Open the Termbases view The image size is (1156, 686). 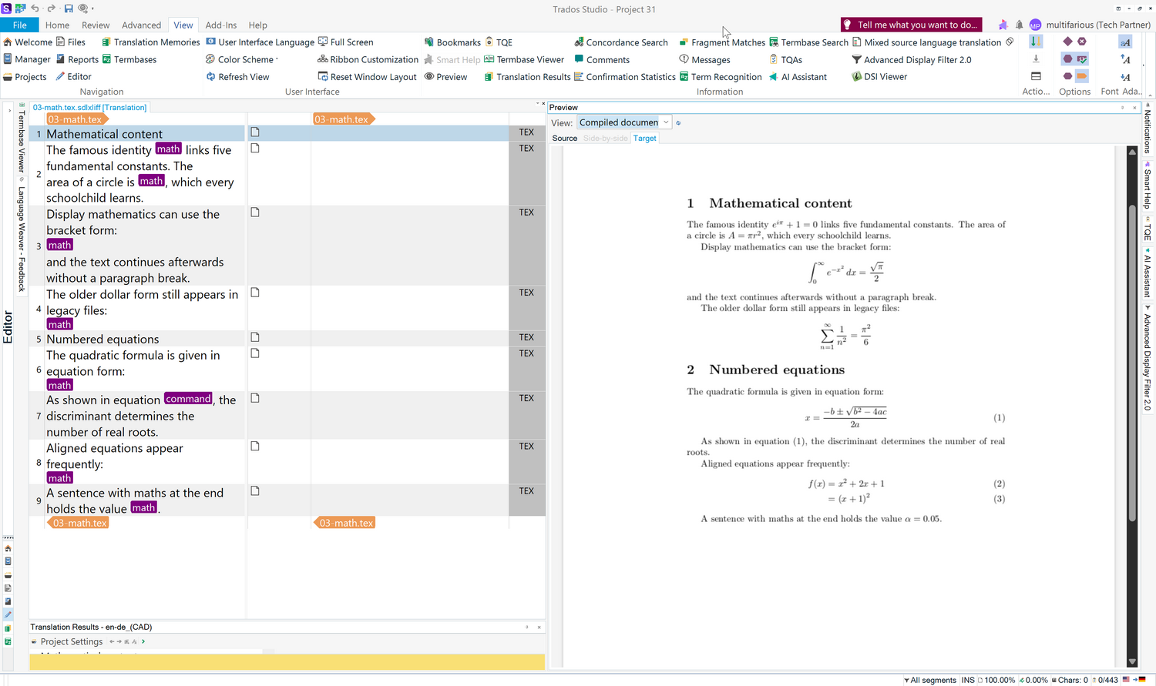click(x=129, y=59)
